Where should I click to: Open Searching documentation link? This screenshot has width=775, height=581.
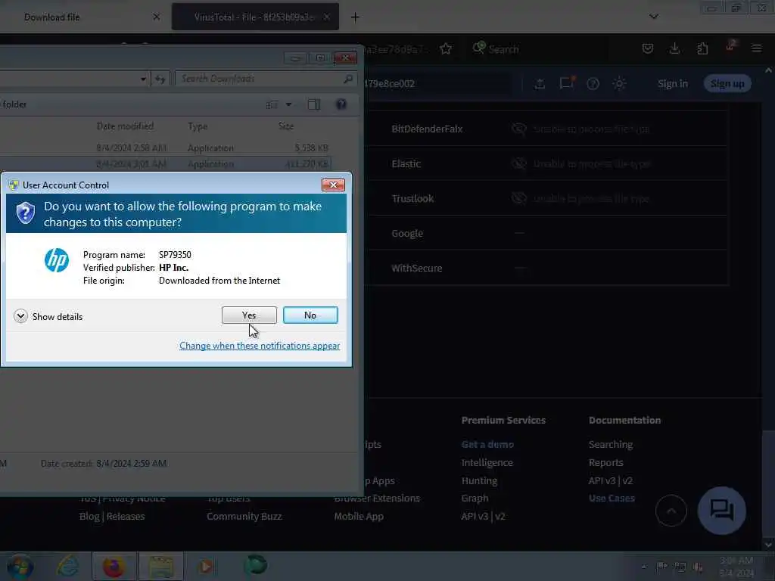pyautogui.click(x=611, y=444)
